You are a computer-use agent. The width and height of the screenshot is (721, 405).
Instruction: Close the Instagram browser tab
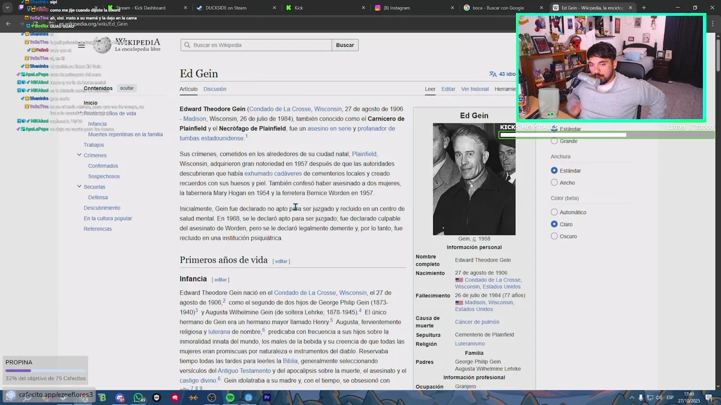pos(452,8)
